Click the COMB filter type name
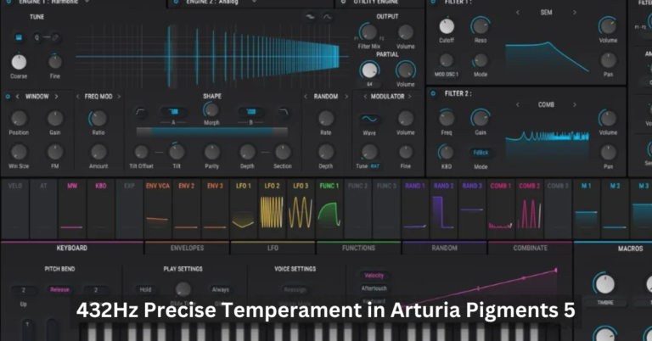 [x=546, y=104]
